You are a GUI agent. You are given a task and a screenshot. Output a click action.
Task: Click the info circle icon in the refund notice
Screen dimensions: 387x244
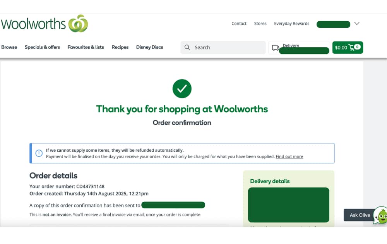[39, 153]
